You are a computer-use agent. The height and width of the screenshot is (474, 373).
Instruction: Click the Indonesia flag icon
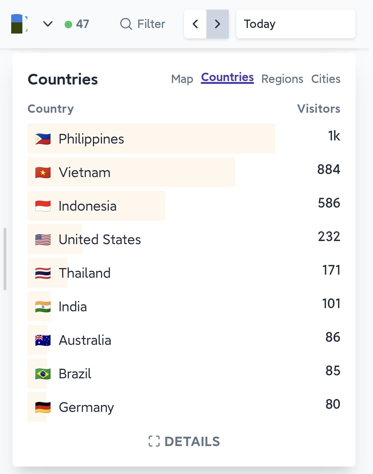(x=43, y=206)
